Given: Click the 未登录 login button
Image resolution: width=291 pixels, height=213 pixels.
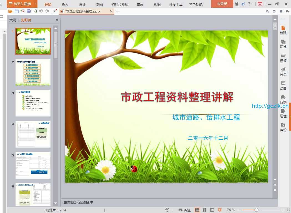Looking at the screenshot, I should (x=222, y=4).
